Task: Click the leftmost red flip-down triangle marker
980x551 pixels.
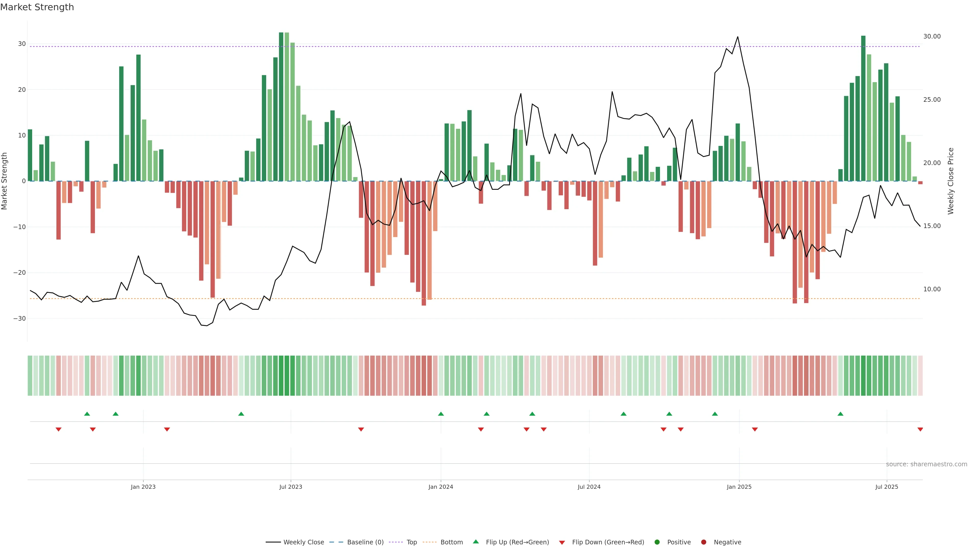Action: [59, 429]
